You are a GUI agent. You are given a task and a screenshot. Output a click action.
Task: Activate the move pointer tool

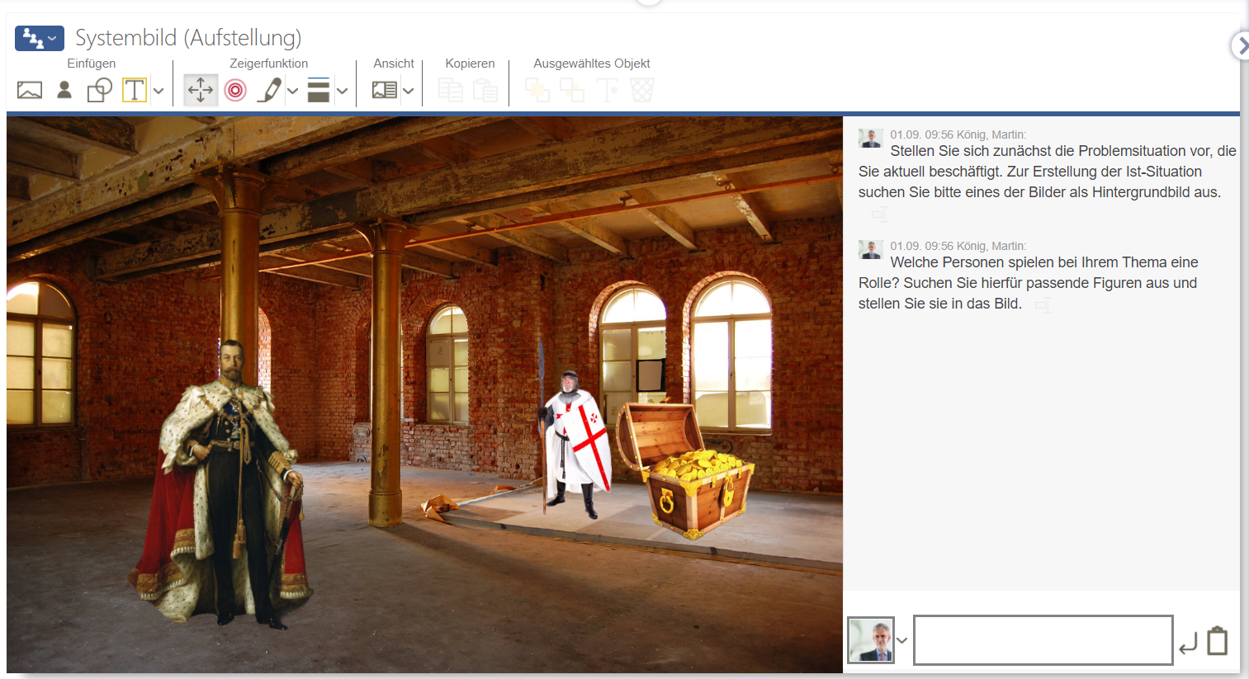click(201, 90)
